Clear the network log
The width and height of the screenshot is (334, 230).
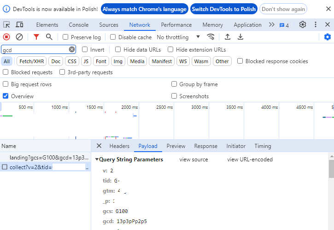point(19,37)
